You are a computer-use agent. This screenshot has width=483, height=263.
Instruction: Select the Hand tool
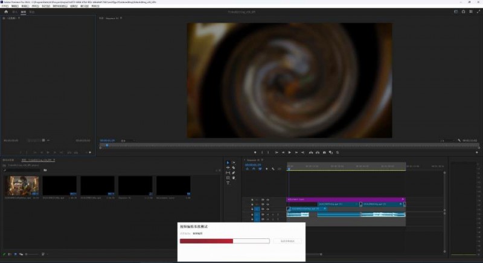[233, 178]
